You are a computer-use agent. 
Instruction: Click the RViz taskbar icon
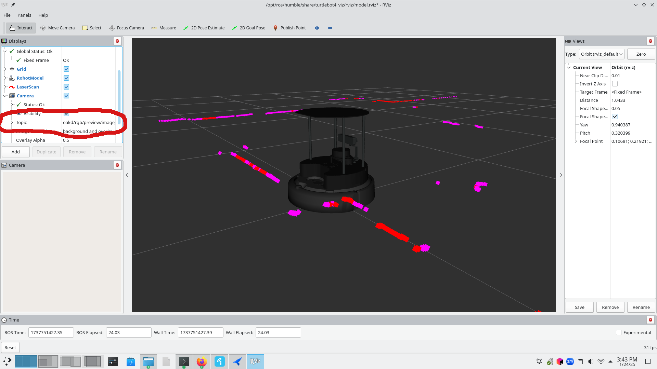pyautogui.click(x=255, y=361)
